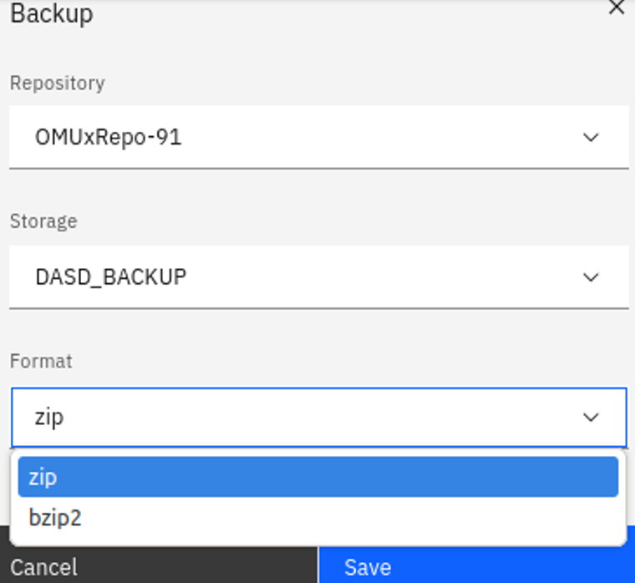Close the Backup dialog with the X
Image resolution: width=635 pixels, height=583 pixels.
[617, 8]
